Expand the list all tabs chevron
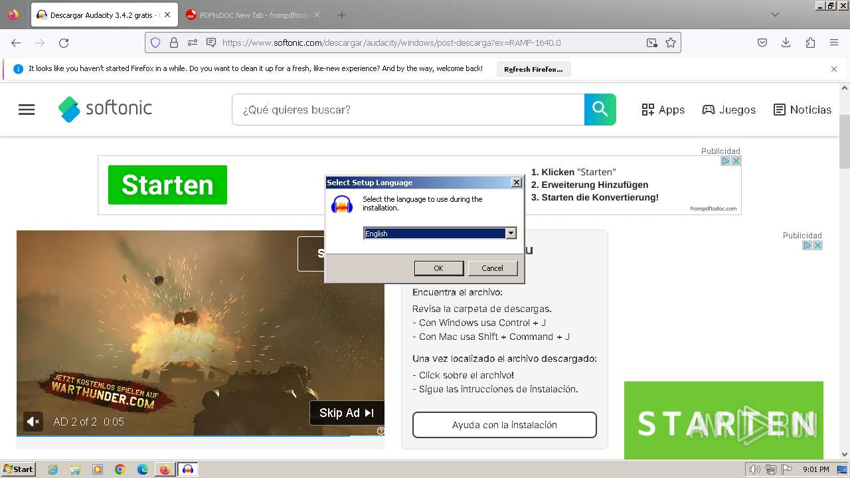The height and width of the screenshot is (478, 850). 775,15
